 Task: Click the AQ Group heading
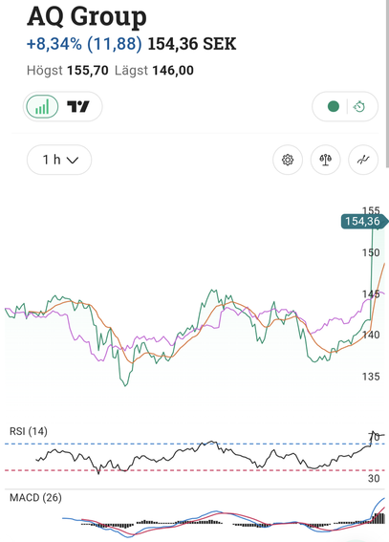point(87,16)
